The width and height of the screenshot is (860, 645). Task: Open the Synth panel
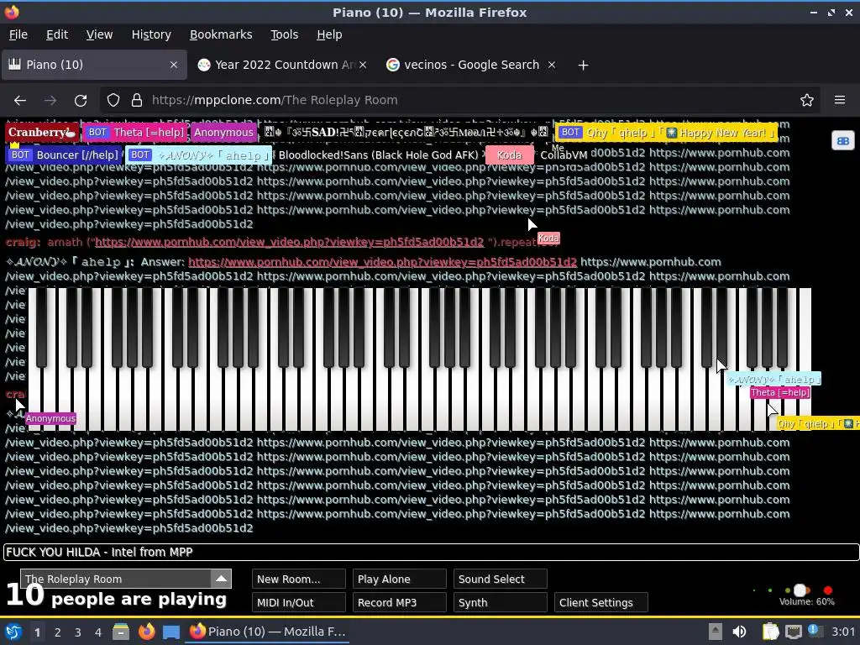tap(501, 602)
